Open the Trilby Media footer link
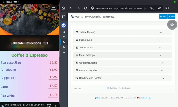 point(146,98)
